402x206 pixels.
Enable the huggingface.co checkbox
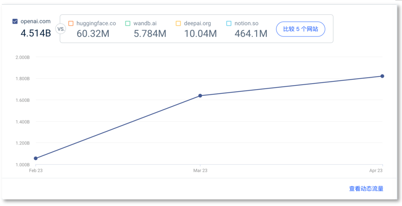pyautogui.click(x=71, y=23)
